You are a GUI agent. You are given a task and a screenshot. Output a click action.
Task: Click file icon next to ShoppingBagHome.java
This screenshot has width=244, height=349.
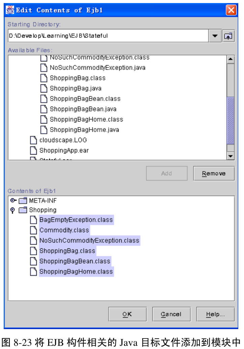coord(44,130)
